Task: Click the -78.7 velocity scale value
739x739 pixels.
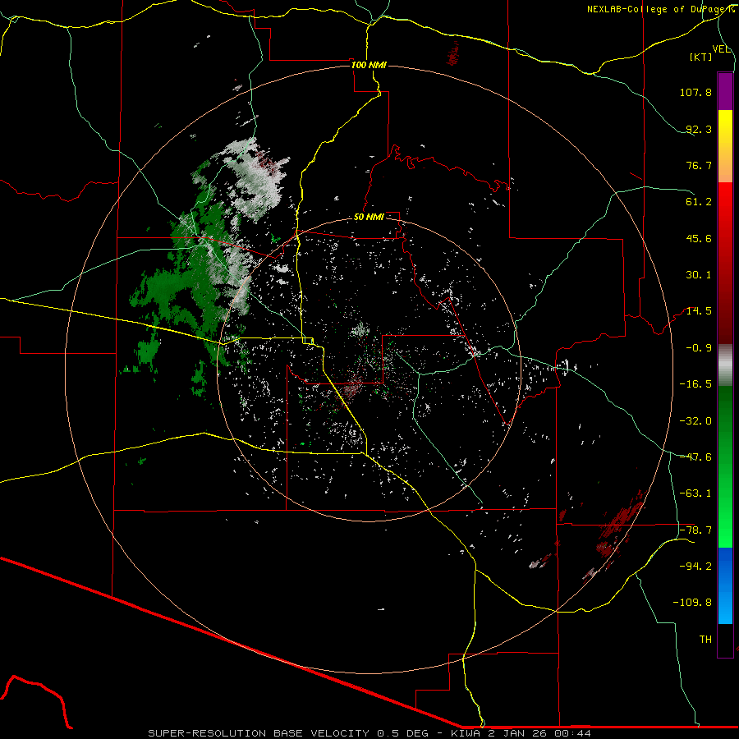Action: click(x=695, y=530)
